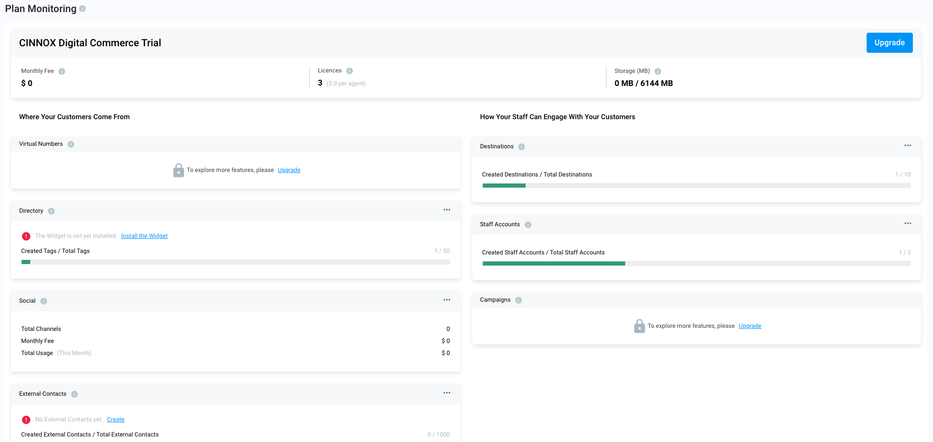Click info icon next to Licences

pos(350,71)
